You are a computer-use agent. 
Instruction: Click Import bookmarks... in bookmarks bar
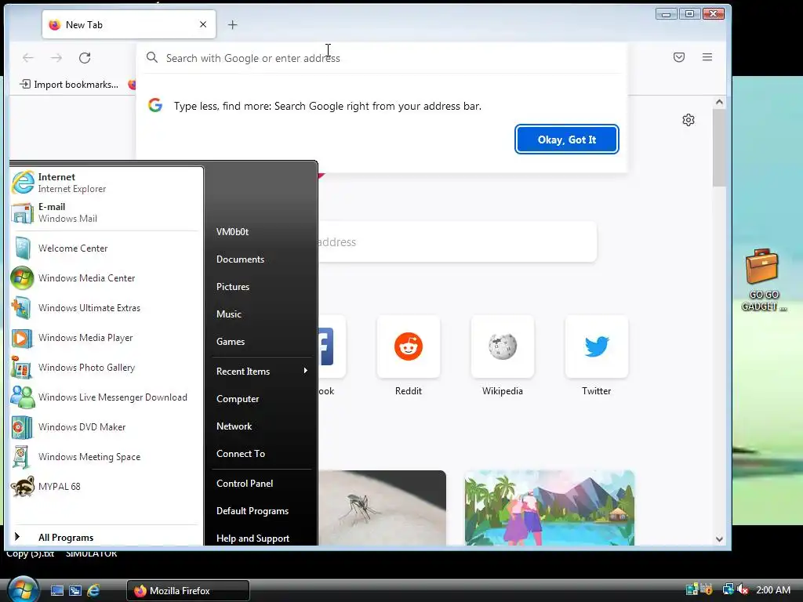(x=69, y=85)
